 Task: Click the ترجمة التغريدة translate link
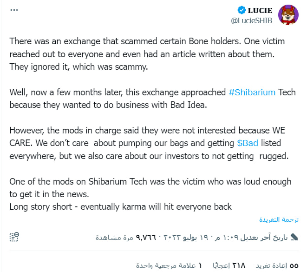[x=279, y=219]
